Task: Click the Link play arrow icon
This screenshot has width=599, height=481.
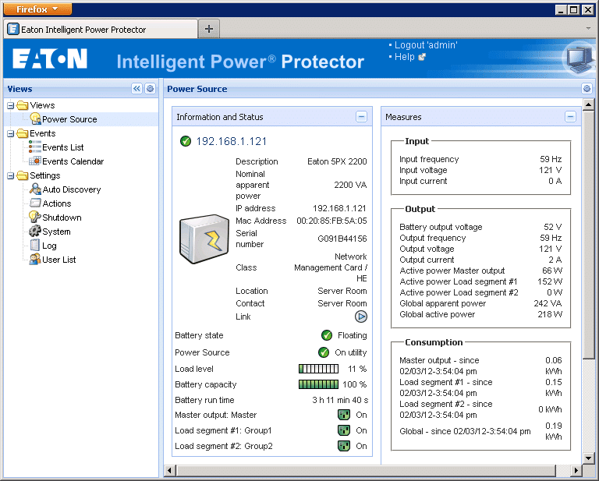Action: click(x=360, y=317)
